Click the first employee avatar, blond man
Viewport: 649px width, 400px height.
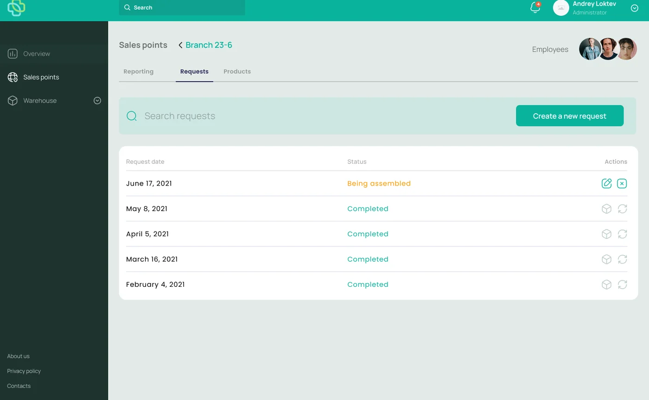(x=589, y=49)
